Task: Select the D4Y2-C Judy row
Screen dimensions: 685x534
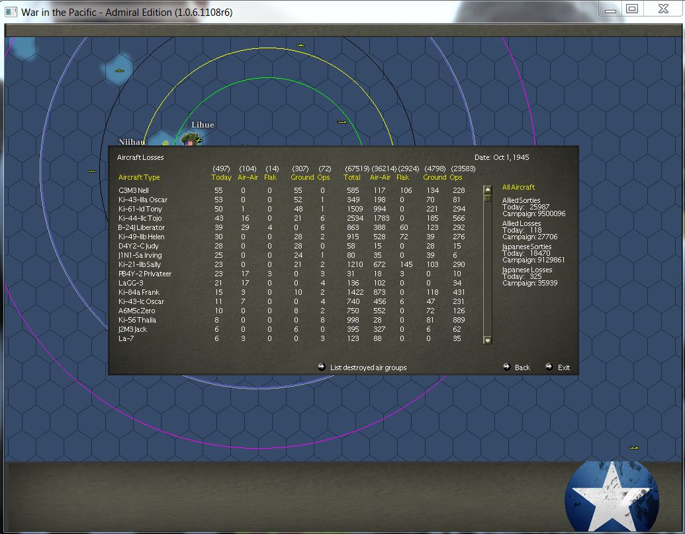Action: tap(292, 246)
